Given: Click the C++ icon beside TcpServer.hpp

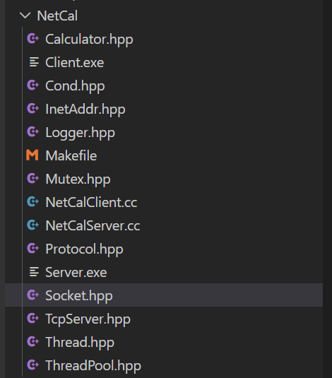Looking at the screenshot, I should click(x=32, y=318).
